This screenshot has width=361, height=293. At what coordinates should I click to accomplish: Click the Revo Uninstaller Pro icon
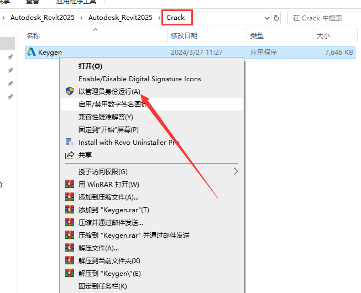point(70,142)
